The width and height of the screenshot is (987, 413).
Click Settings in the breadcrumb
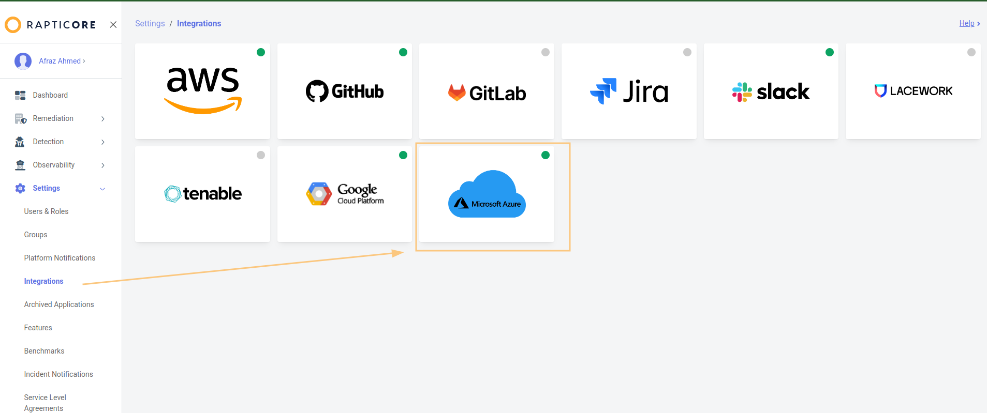point(150,23)
